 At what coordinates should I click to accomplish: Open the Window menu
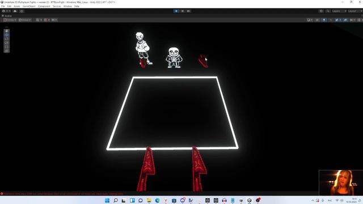(x=67, y=6)
